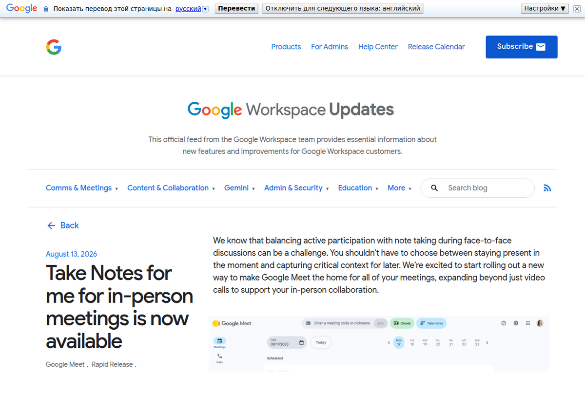
Task: Click the 'This official feed' description text
Action: coord(292,145)
